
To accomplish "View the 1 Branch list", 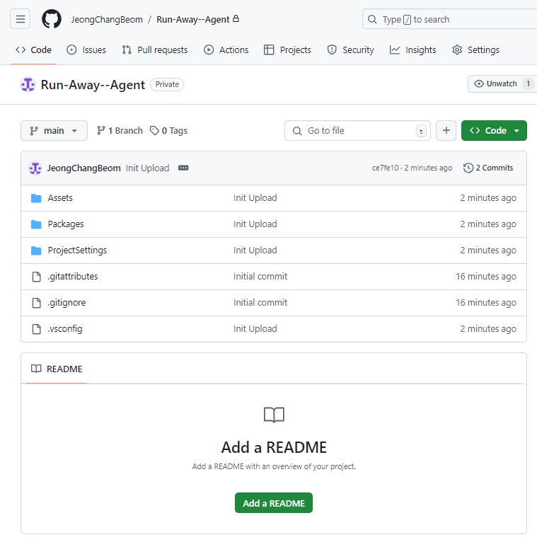I will pos(120,131).
